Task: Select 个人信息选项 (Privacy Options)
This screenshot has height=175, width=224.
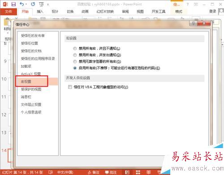Action: pyautogui.click(x=31, y=112)
